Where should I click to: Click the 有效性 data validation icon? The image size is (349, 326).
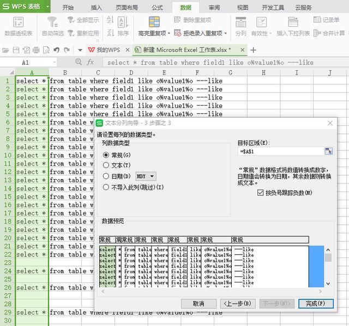click(x=261, y=22)
